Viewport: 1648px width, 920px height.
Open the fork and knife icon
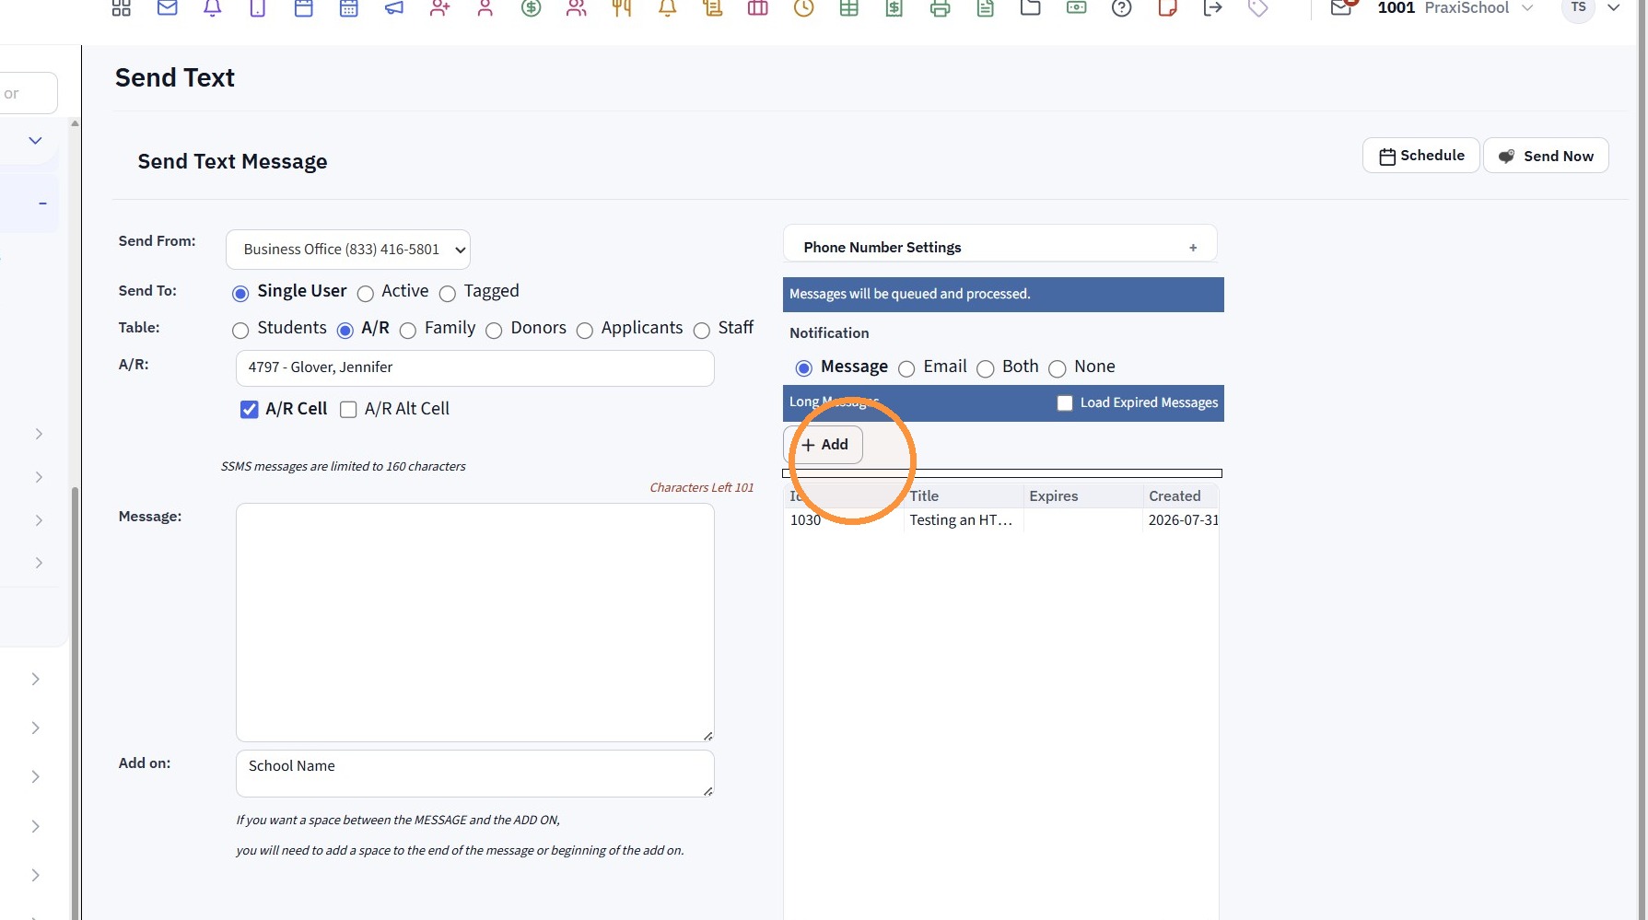pyautogui.click(x=622, y=8)
